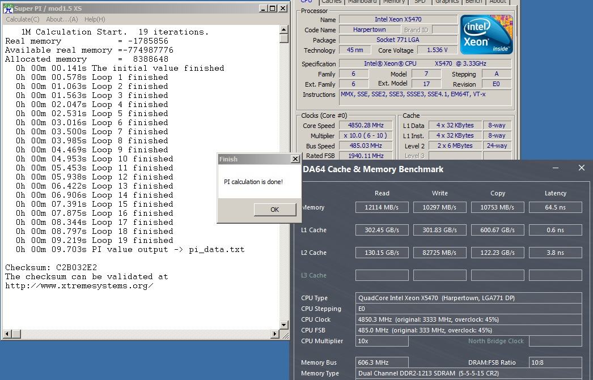Click the Super PI horizontal scroll left arrow
593x380 pixels.
click(x=7, y=334)
